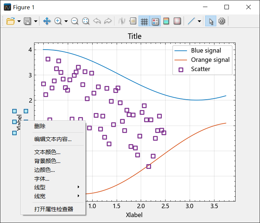Screen dimensions: 260x223
Task: Click the curve tool icon in toolbar
Action: click(122, 21)
